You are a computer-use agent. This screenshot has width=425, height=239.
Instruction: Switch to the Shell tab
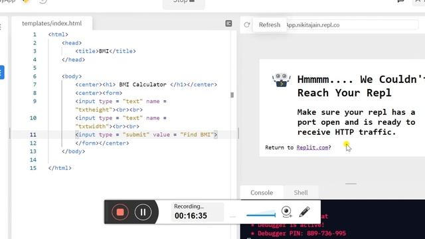pyautogui.click(x=301, y=193)
